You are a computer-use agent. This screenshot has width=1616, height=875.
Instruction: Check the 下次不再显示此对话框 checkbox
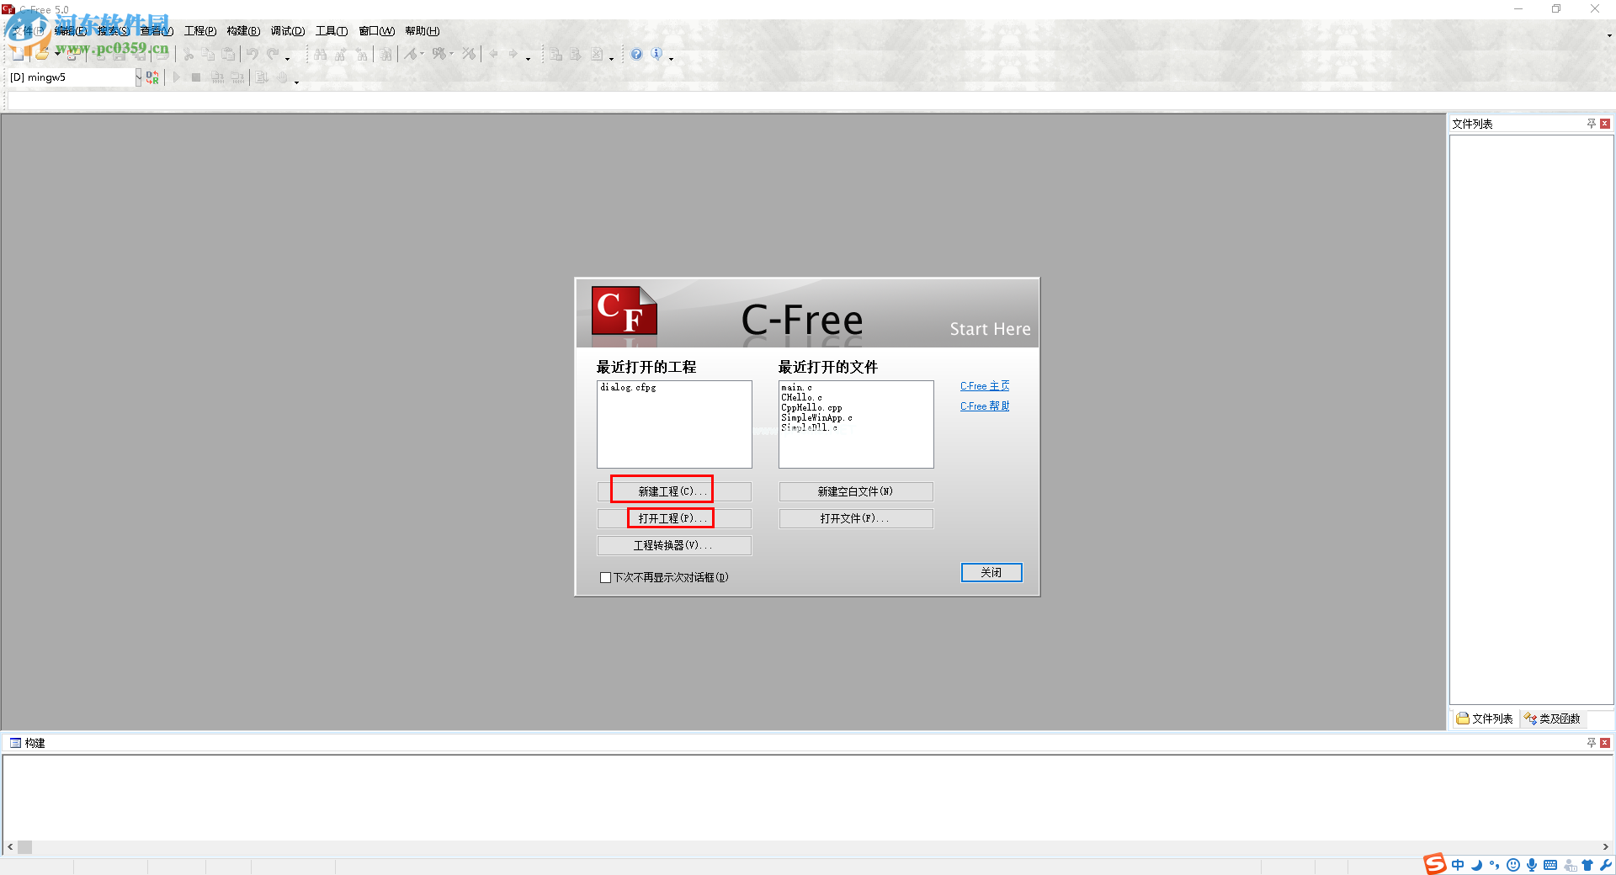pyautogui.click(x=605, y=578)
